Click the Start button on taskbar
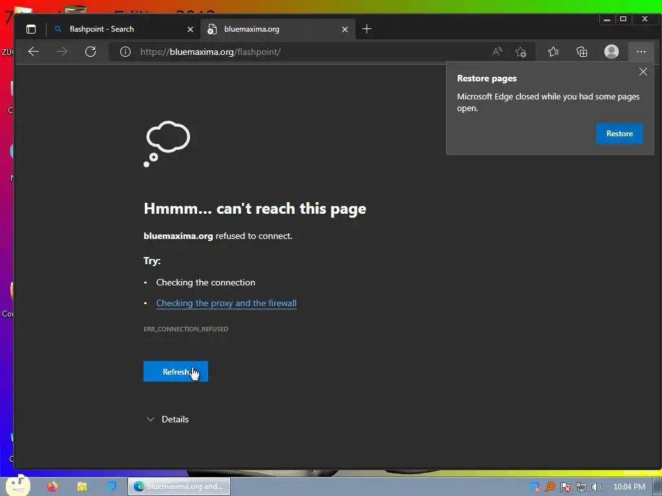Viewport: 662px width, 496px height. pyautogui.click(x=17, y=485)
